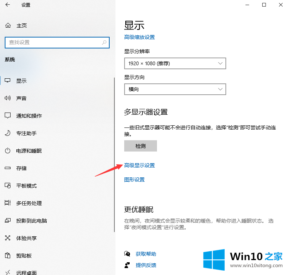Click the Tablet mode (平板模式) icon

click(x=8, y=186)
